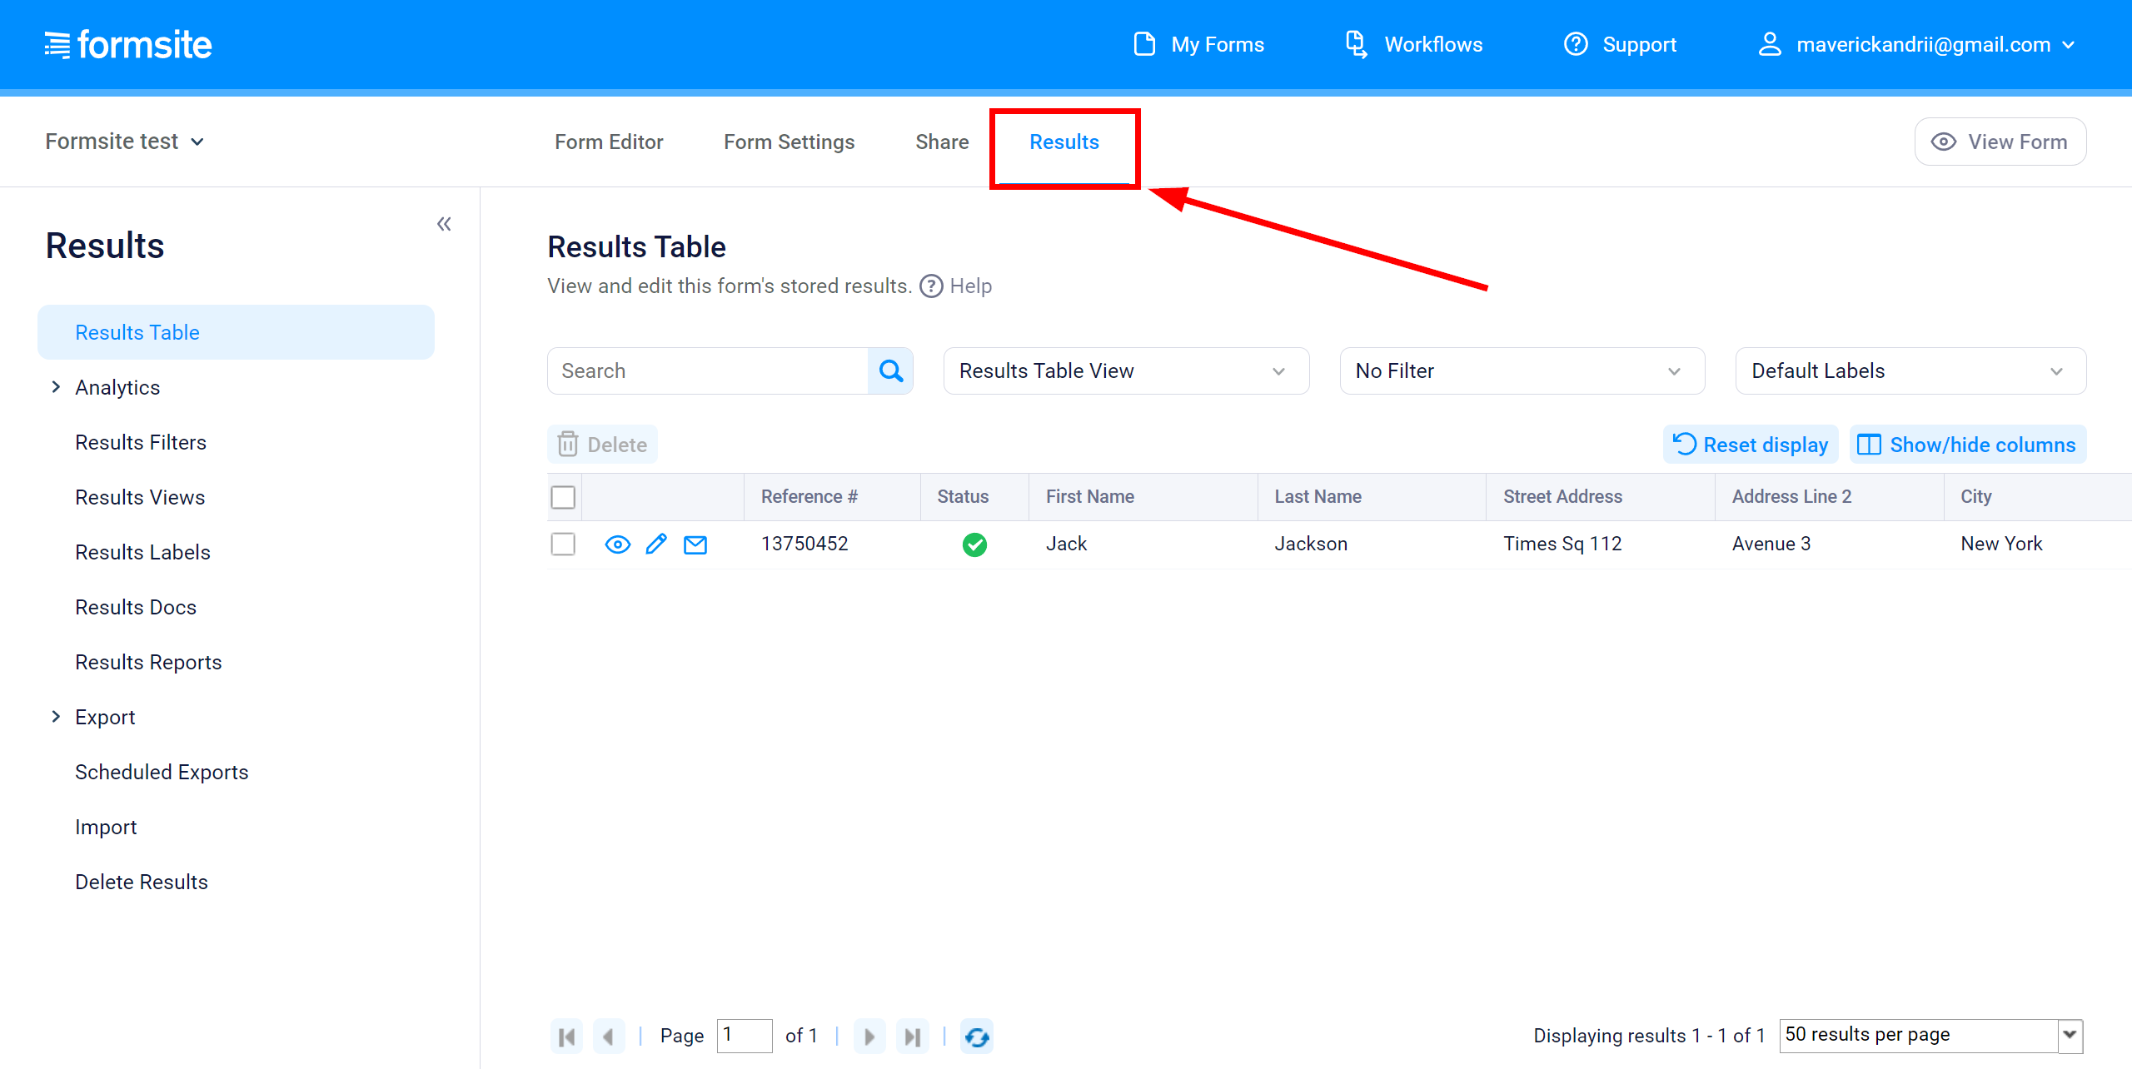Click the email envelope icon for result
This screenshot has height=1069, width=2132.
click(696, 543)
